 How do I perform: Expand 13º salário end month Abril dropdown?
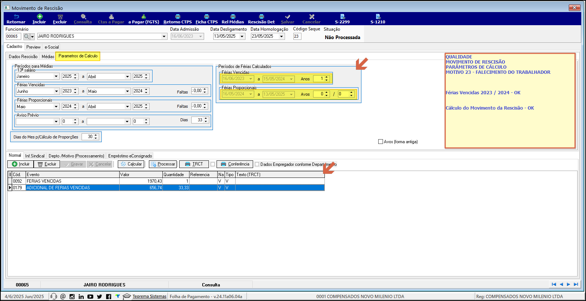pos(127,77)
